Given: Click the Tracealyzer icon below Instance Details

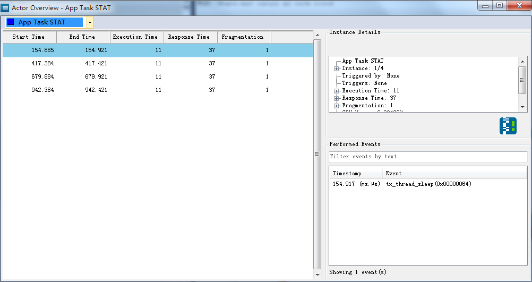Looking at the screenshot, I should coord(508,126).
